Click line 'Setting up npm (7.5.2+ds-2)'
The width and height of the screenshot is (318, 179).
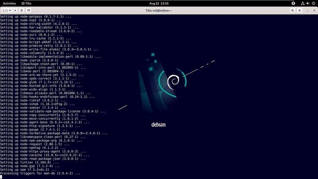pos(28,170)
